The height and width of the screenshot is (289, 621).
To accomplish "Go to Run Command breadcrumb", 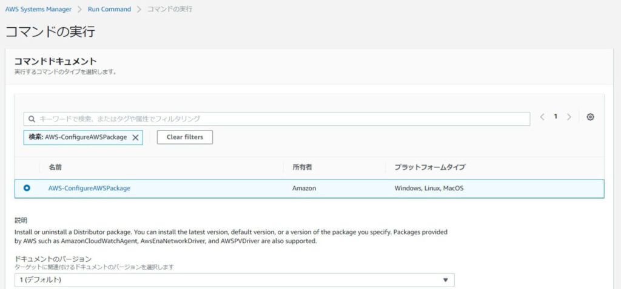I will tap(109, 9).
